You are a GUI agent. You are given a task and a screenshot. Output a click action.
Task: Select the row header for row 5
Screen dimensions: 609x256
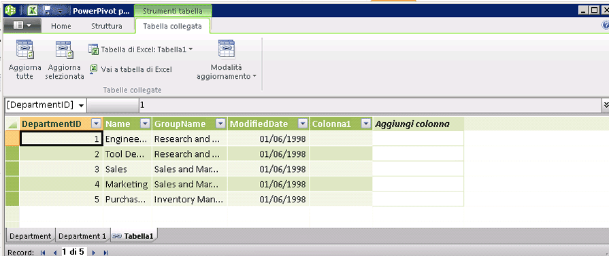coord(12,200)
